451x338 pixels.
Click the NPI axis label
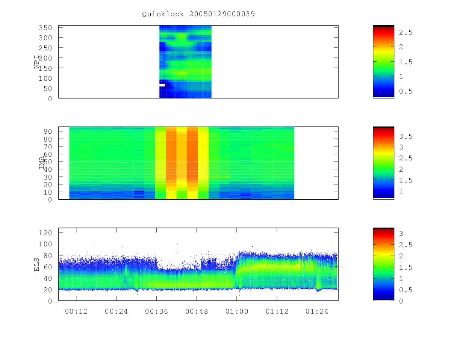(37, 62)
